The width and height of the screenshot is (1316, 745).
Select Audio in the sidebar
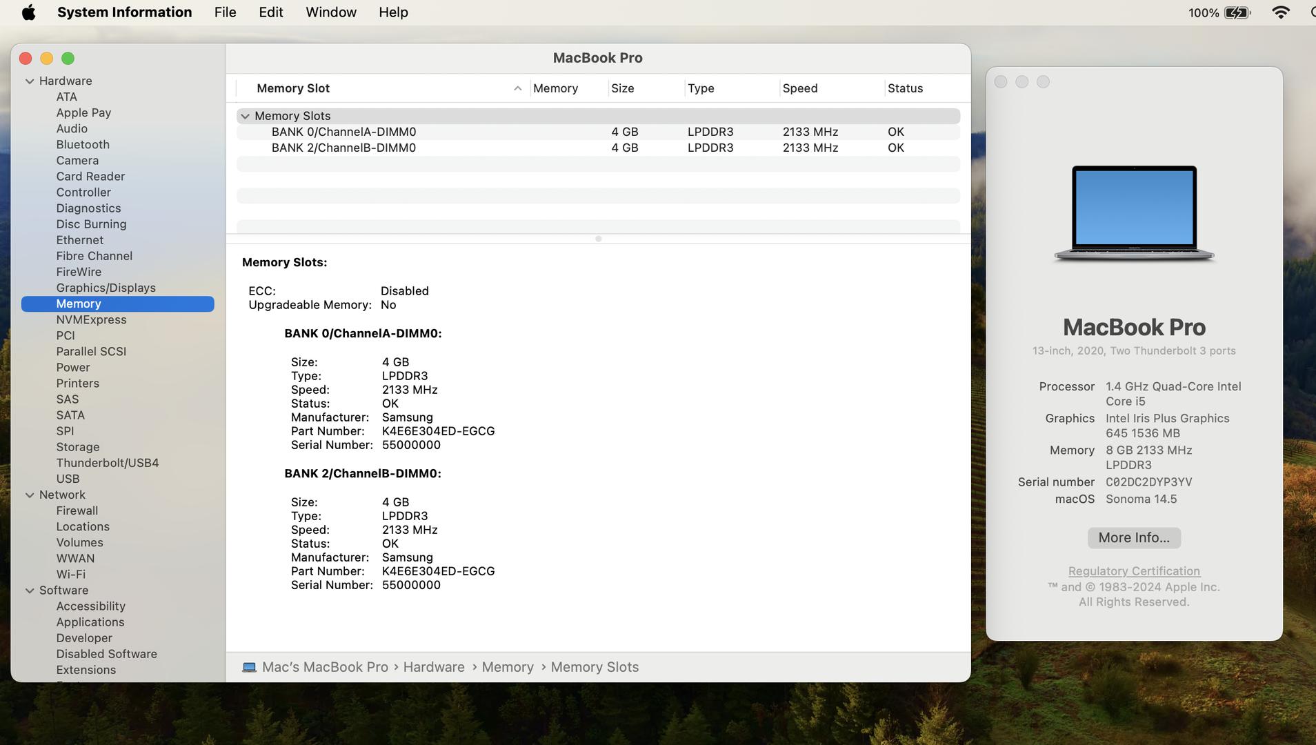[72, 129]
